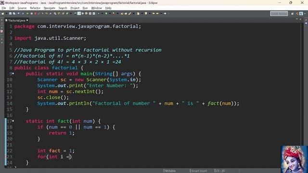308x173 pixels.
Task: Click 'int fact = 1;' on line 22
Action: (56, 151)
